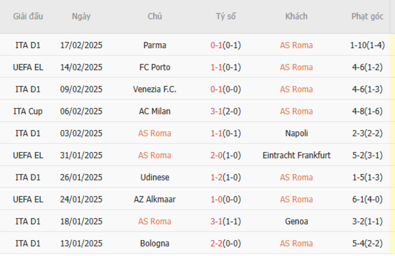The height and width of the screenshot is (256, 395).
Task: Click Napoli in the away column
Action: tap(297, 133)
